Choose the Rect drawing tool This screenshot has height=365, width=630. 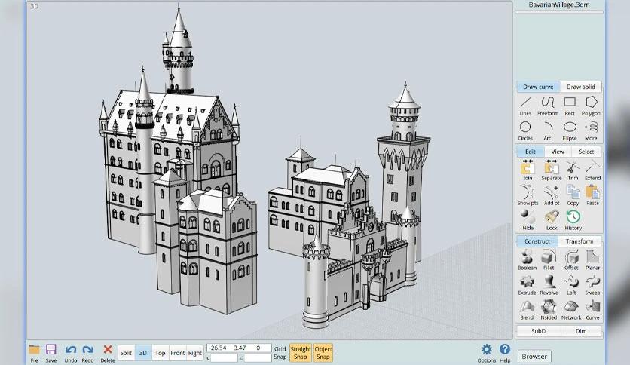click(570, 106)
